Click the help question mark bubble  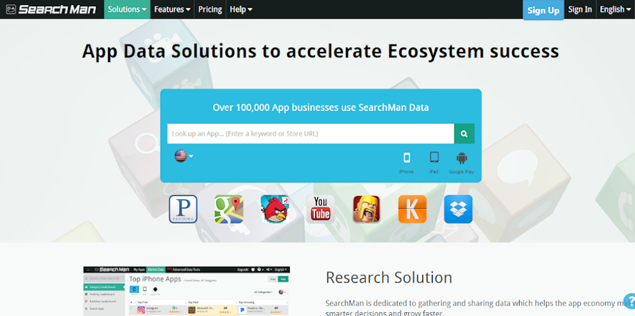630,301
